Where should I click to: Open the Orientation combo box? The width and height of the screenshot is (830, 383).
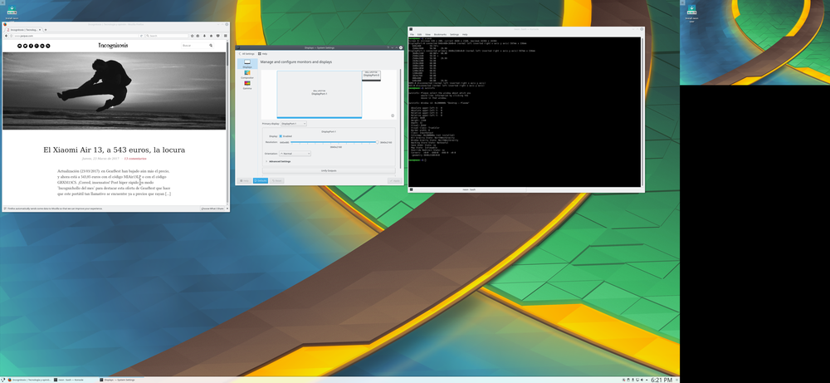tap(295, 154)
